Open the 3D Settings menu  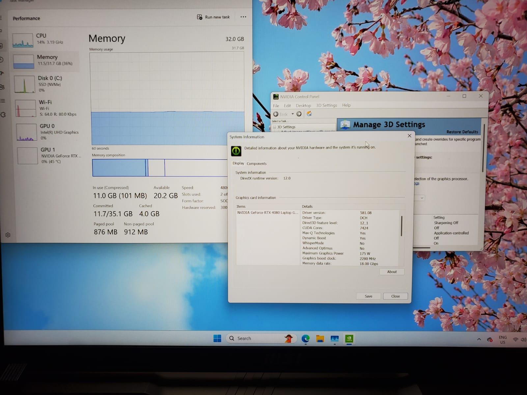326,105
